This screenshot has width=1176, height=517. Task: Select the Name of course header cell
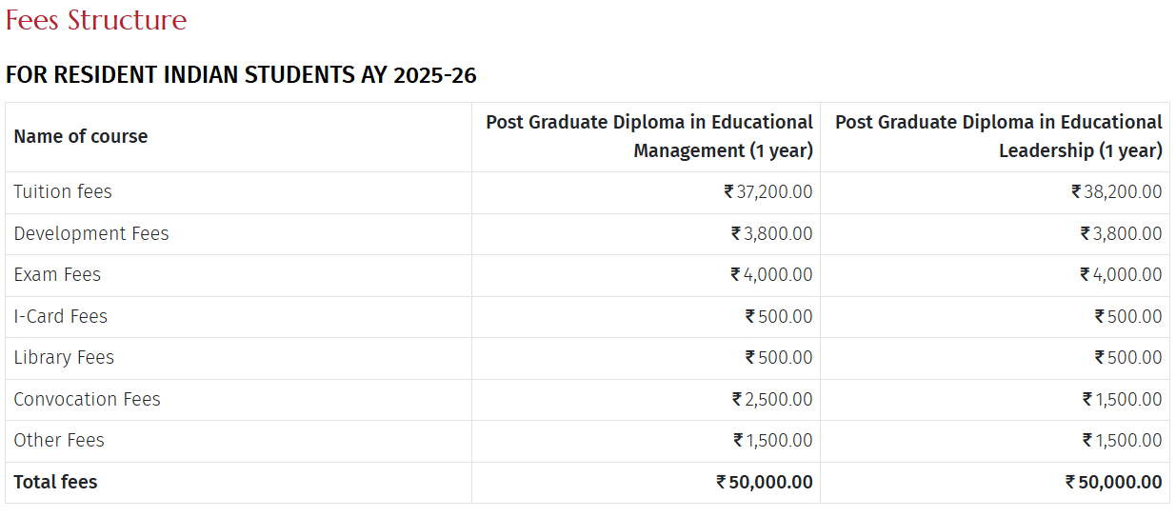tap(81, 136)
